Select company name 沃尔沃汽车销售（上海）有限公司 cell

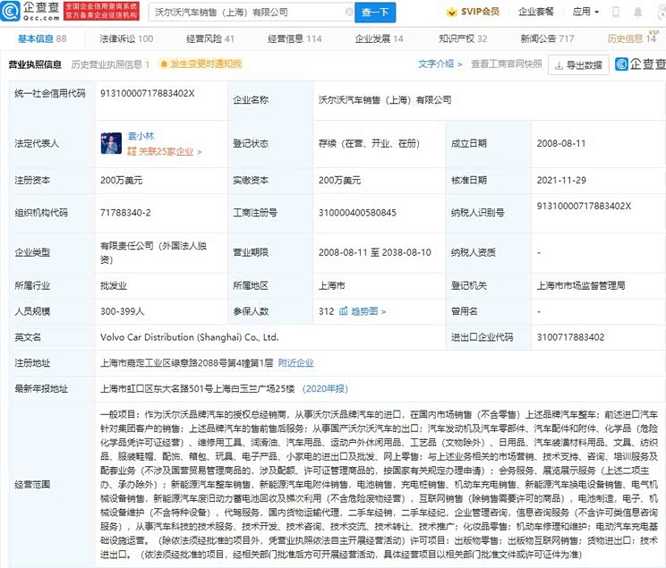385,100
